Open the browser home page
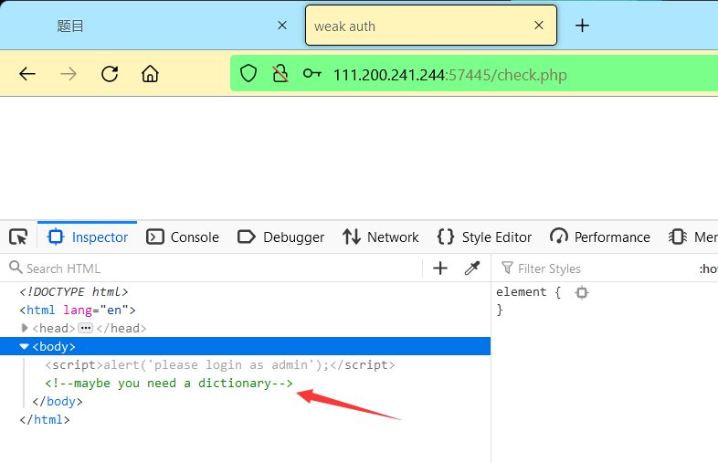Image resolution: width=718 pixels, height=463 pixels. point(150,74)
